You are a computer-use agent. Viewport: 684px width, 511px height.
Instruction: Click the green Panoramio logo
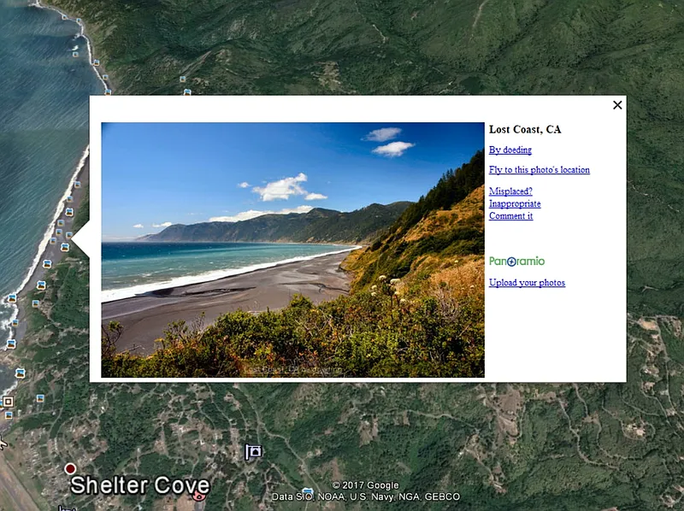(x=517, y=261)
